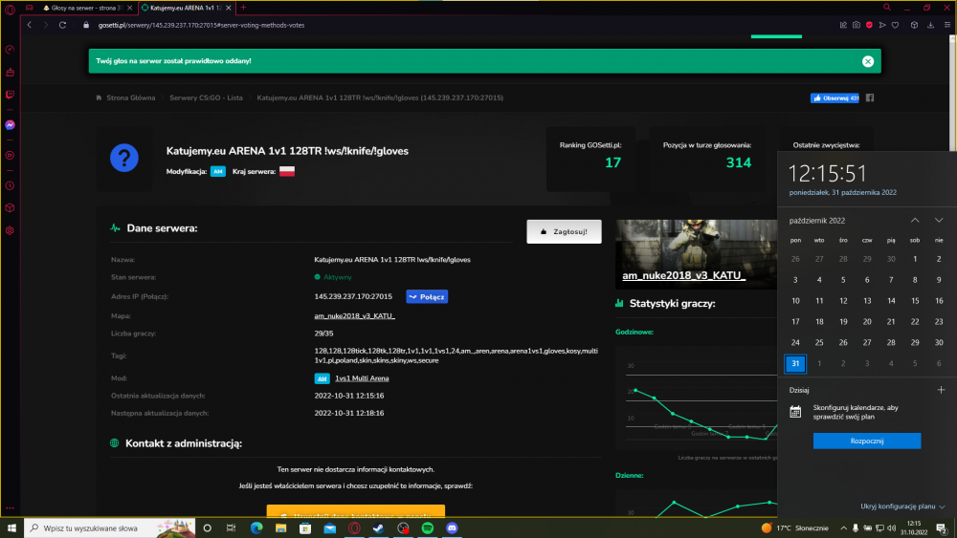Image resolution: width=957 pixels, height=538 pixels.
Task: Open the '1vs1 Multi Arena' mod link
Action: coord(362,378)
